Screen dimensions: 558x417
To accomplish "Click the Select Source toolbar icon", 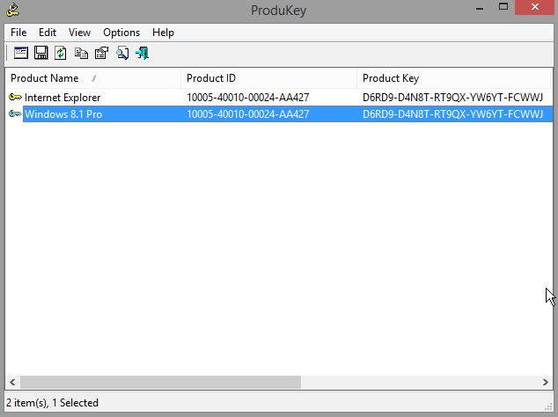I will (21, 53).
